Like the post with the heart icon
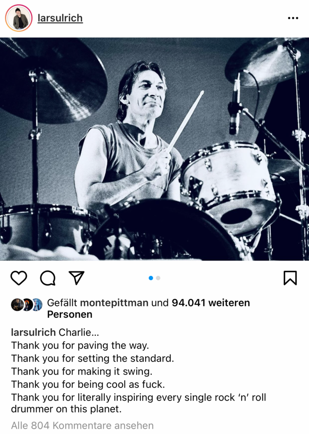The image size is (309, 434). 19,278
